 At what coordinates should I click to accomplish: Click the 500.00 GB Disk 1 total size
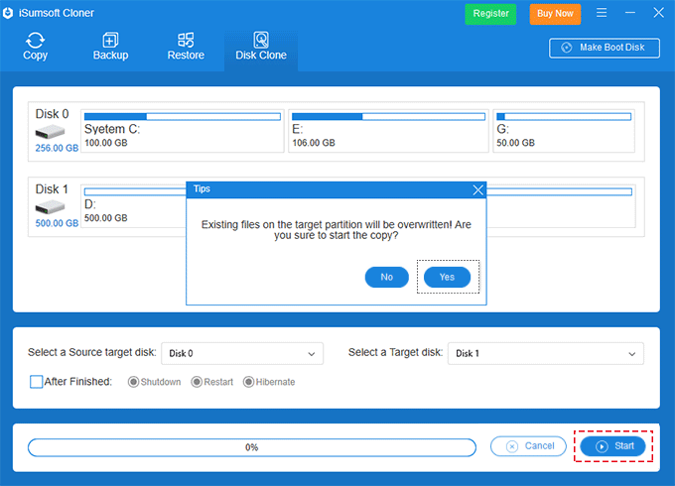pyautogui.click(x=57, y=223)
